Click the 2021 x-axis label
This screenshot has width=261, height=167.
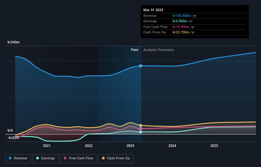click(x=47, y=146)
